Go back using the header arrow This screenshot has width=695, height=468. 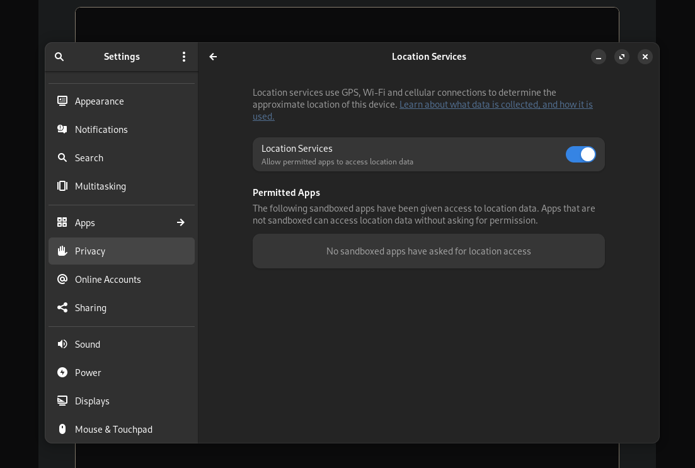[x=213, y=57]
